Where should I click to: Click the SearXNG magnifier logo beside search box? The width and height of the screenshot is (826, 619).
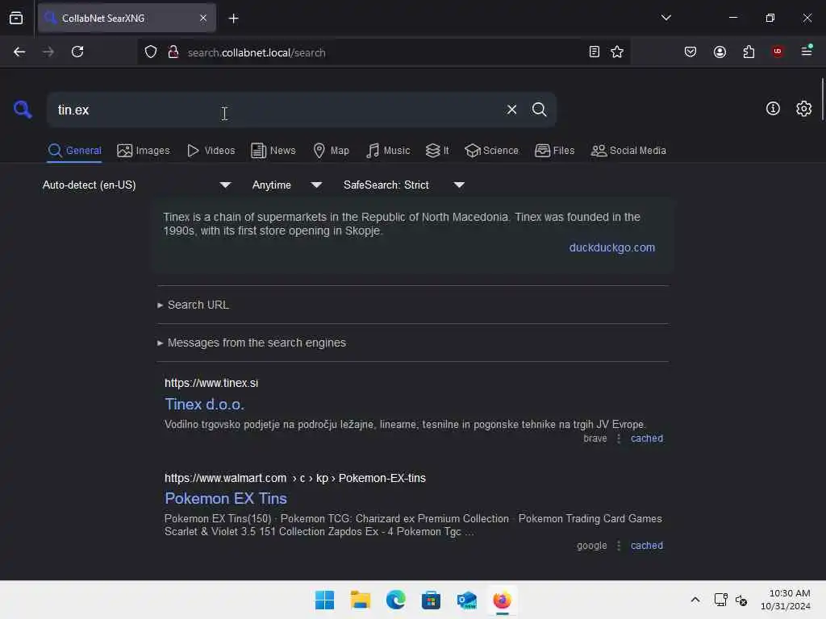tap(22, 110)
